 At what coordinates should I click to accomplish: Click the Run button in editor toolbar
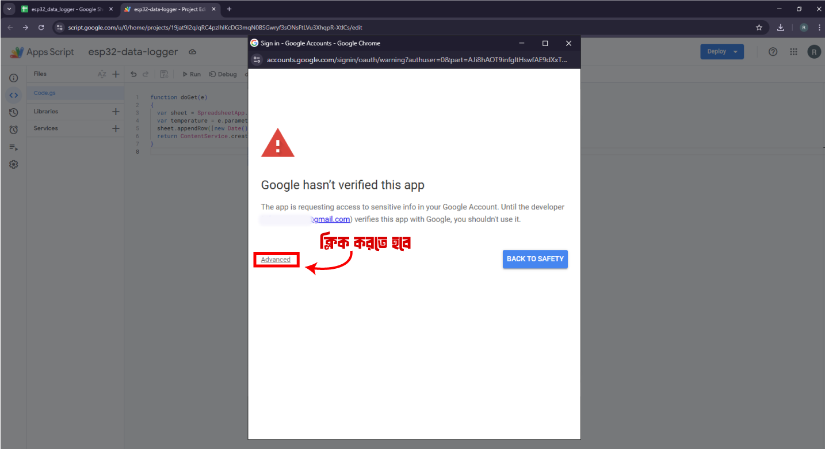(192, 74)
